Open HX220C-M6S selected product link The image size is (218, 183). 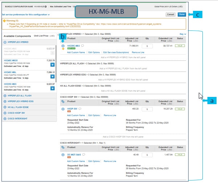point(74,46)
